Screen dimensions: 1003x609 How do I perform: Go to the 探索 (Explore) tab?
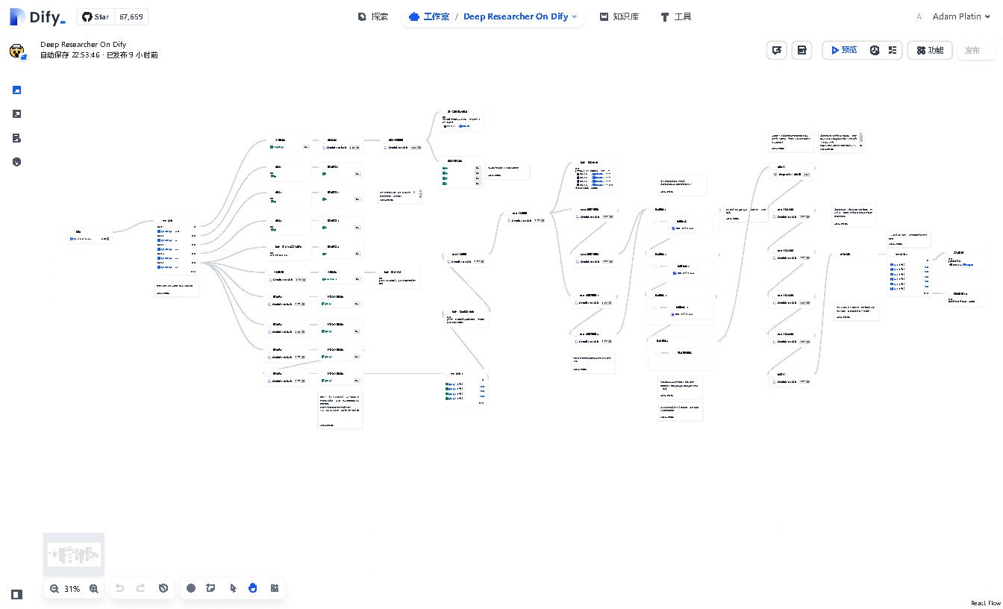coord(373,16)
